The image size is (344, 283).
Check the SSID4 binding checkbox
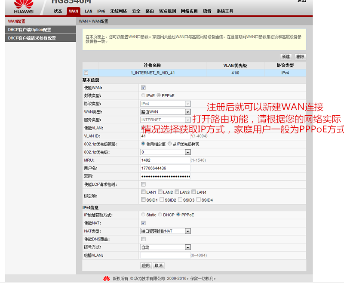(x=198, y=200)
